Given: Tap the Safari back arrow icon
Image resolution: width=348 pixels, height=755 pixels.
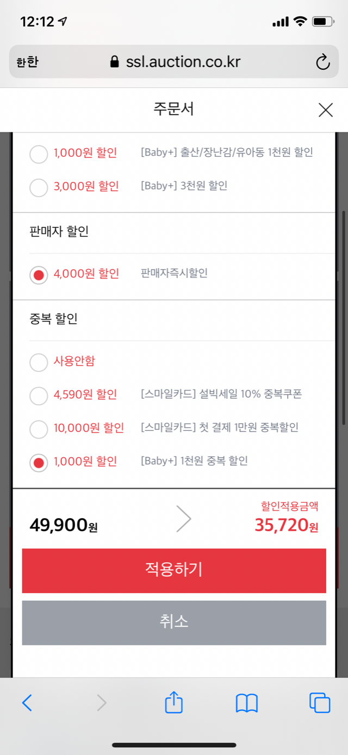Looking at the screenshot, I should tap(27, 703).
